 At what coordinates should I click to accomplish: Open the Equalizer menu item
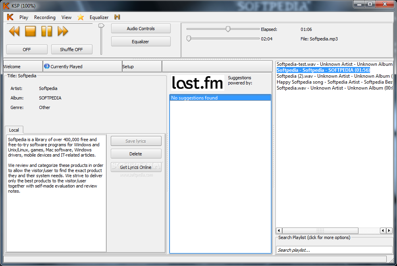coord(99,17)
